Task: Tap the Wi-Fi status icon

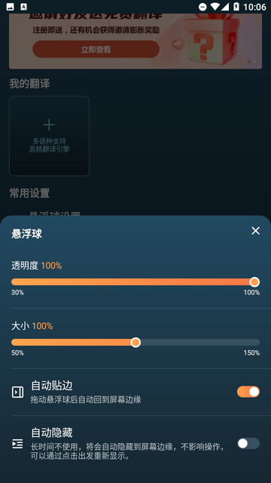Action: coord(215,7)
